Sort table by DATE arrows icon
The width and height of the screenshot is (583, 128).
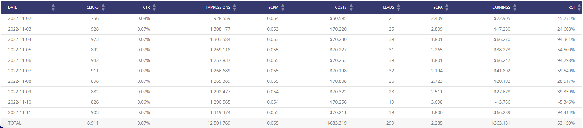point(53,7)
